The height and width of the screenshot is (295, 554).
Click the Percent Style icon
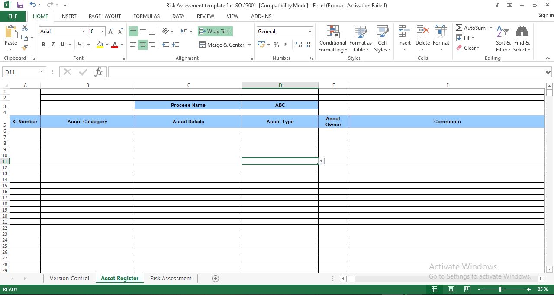click(276, 45)
